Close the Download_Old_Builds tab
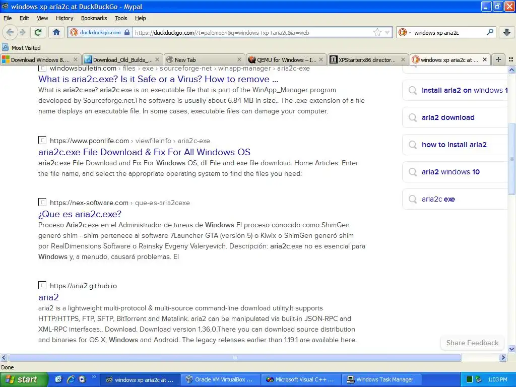The height and width of the screenshot is (387, 516). point(157,59)
